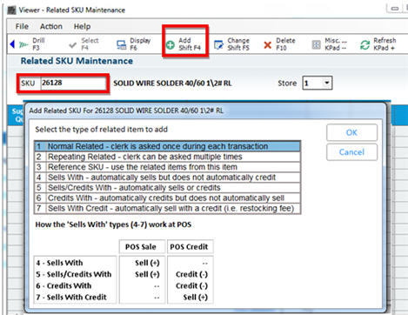This screenshot has width=408, height=315.
Task: Click the Viewer app icon in title bar
Action: coord(11,10)
